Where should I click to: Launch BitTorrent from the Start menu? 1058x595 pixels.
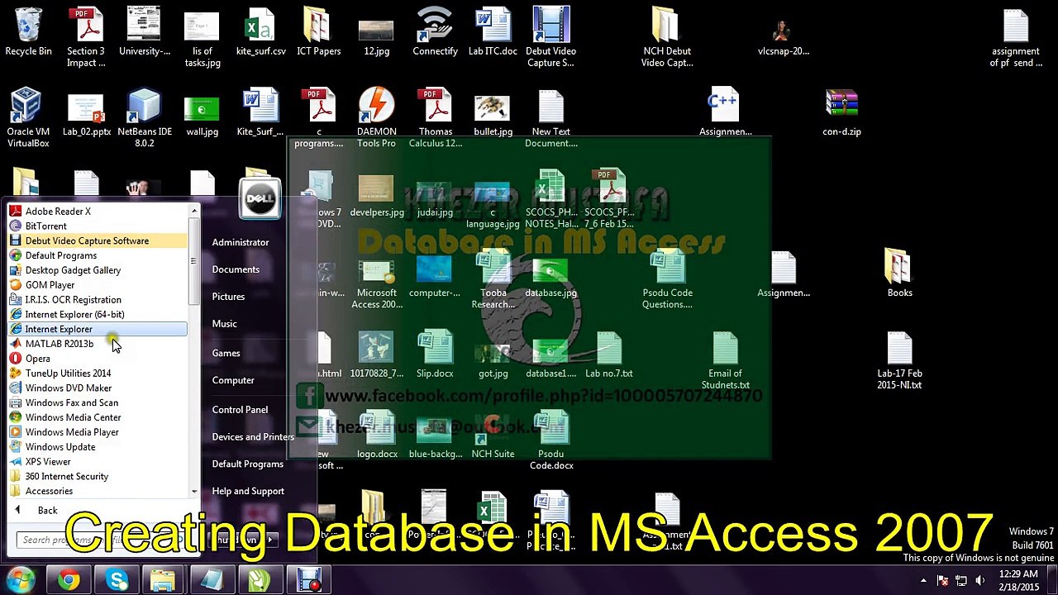pos(98,226)
